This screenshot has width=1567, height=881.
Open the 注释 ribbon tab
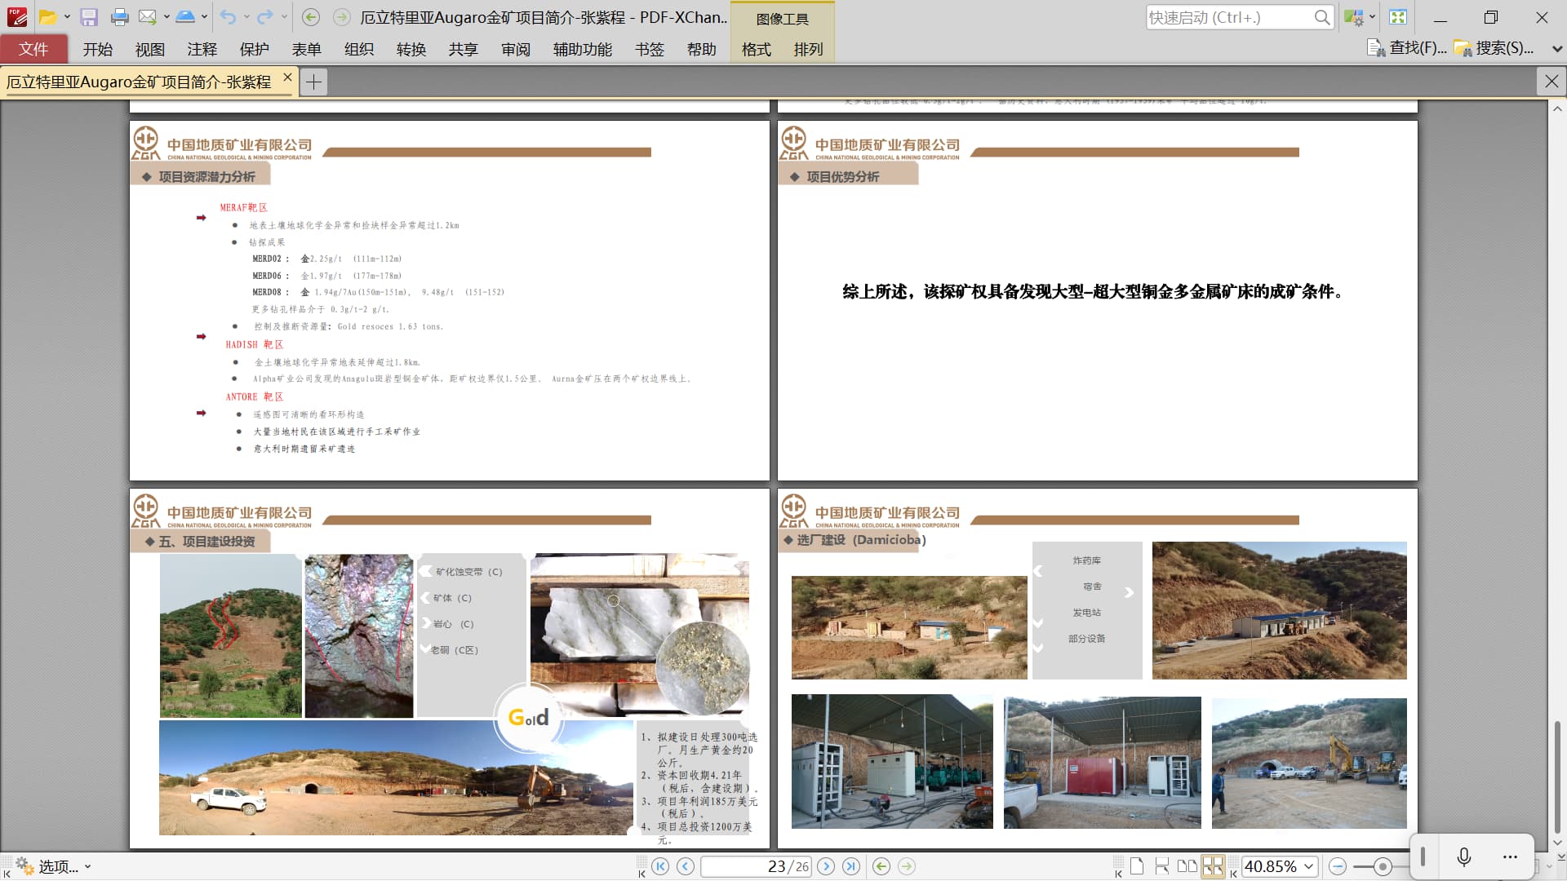point(202,49)
